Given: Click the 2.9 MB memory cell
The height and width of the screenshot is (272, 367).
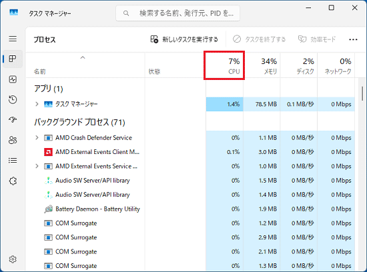Looking at the screenshot, I should coord(262,237).
